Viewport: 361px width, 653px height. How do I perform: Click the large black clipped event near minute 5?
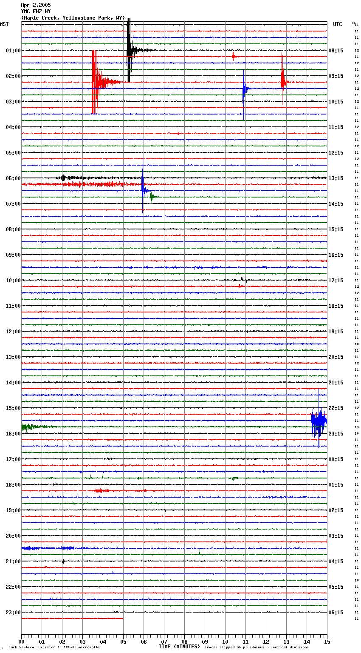click(130, 50)
